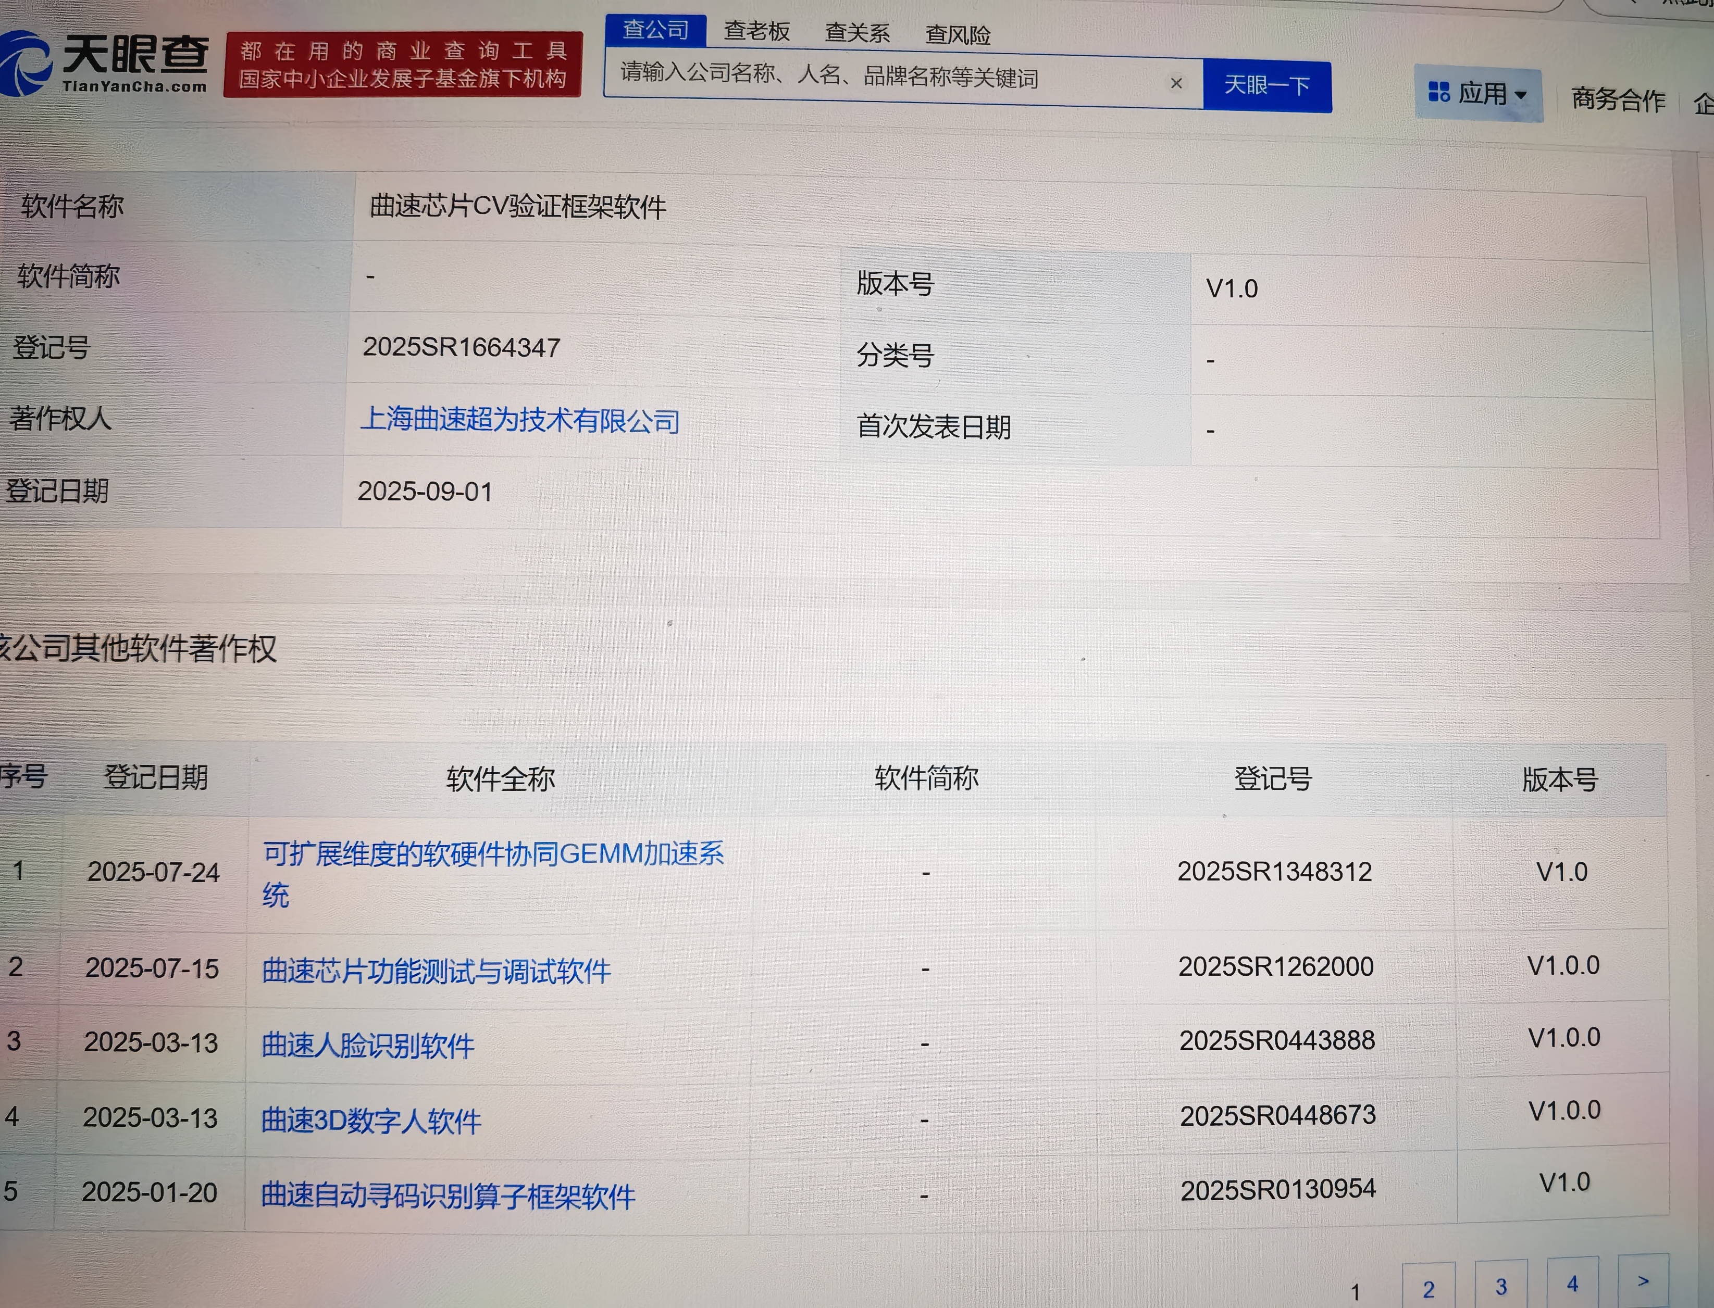Select version value V1.0 in details
This screenshot has height=1308, width=1714.
1232,289
